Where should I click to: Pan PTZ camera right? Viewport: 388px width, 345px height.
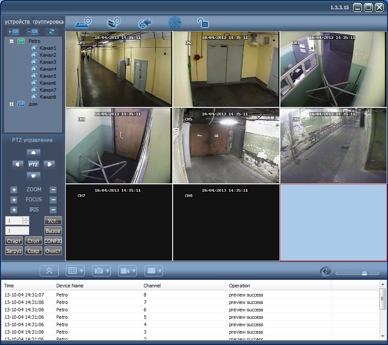point(49,165)
